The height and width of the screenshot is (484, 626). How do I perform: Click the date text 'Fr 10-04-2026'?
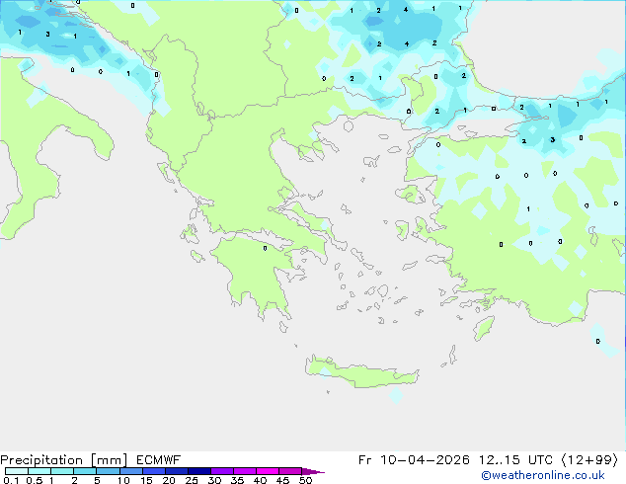tap(414, 460)
